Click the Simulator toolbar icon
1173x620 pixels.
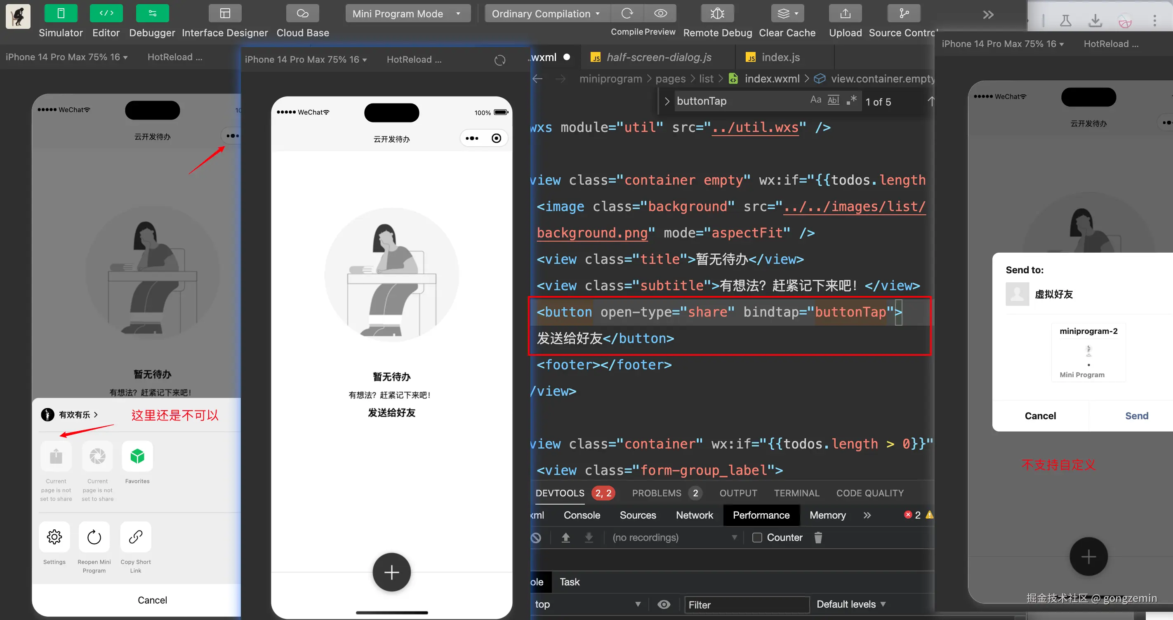pyautogui.click(x=61, y=13)
